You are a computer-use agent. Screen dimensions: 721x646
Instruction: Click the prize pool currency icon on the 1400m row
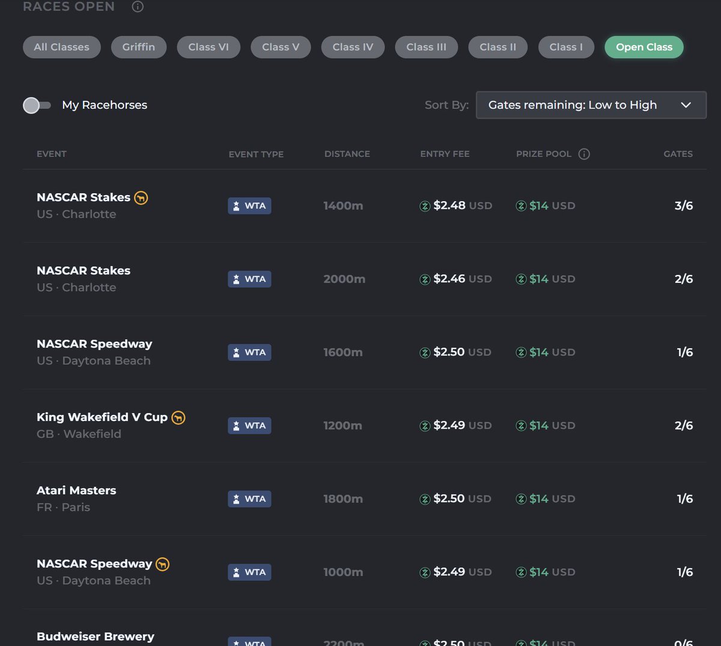521,206
